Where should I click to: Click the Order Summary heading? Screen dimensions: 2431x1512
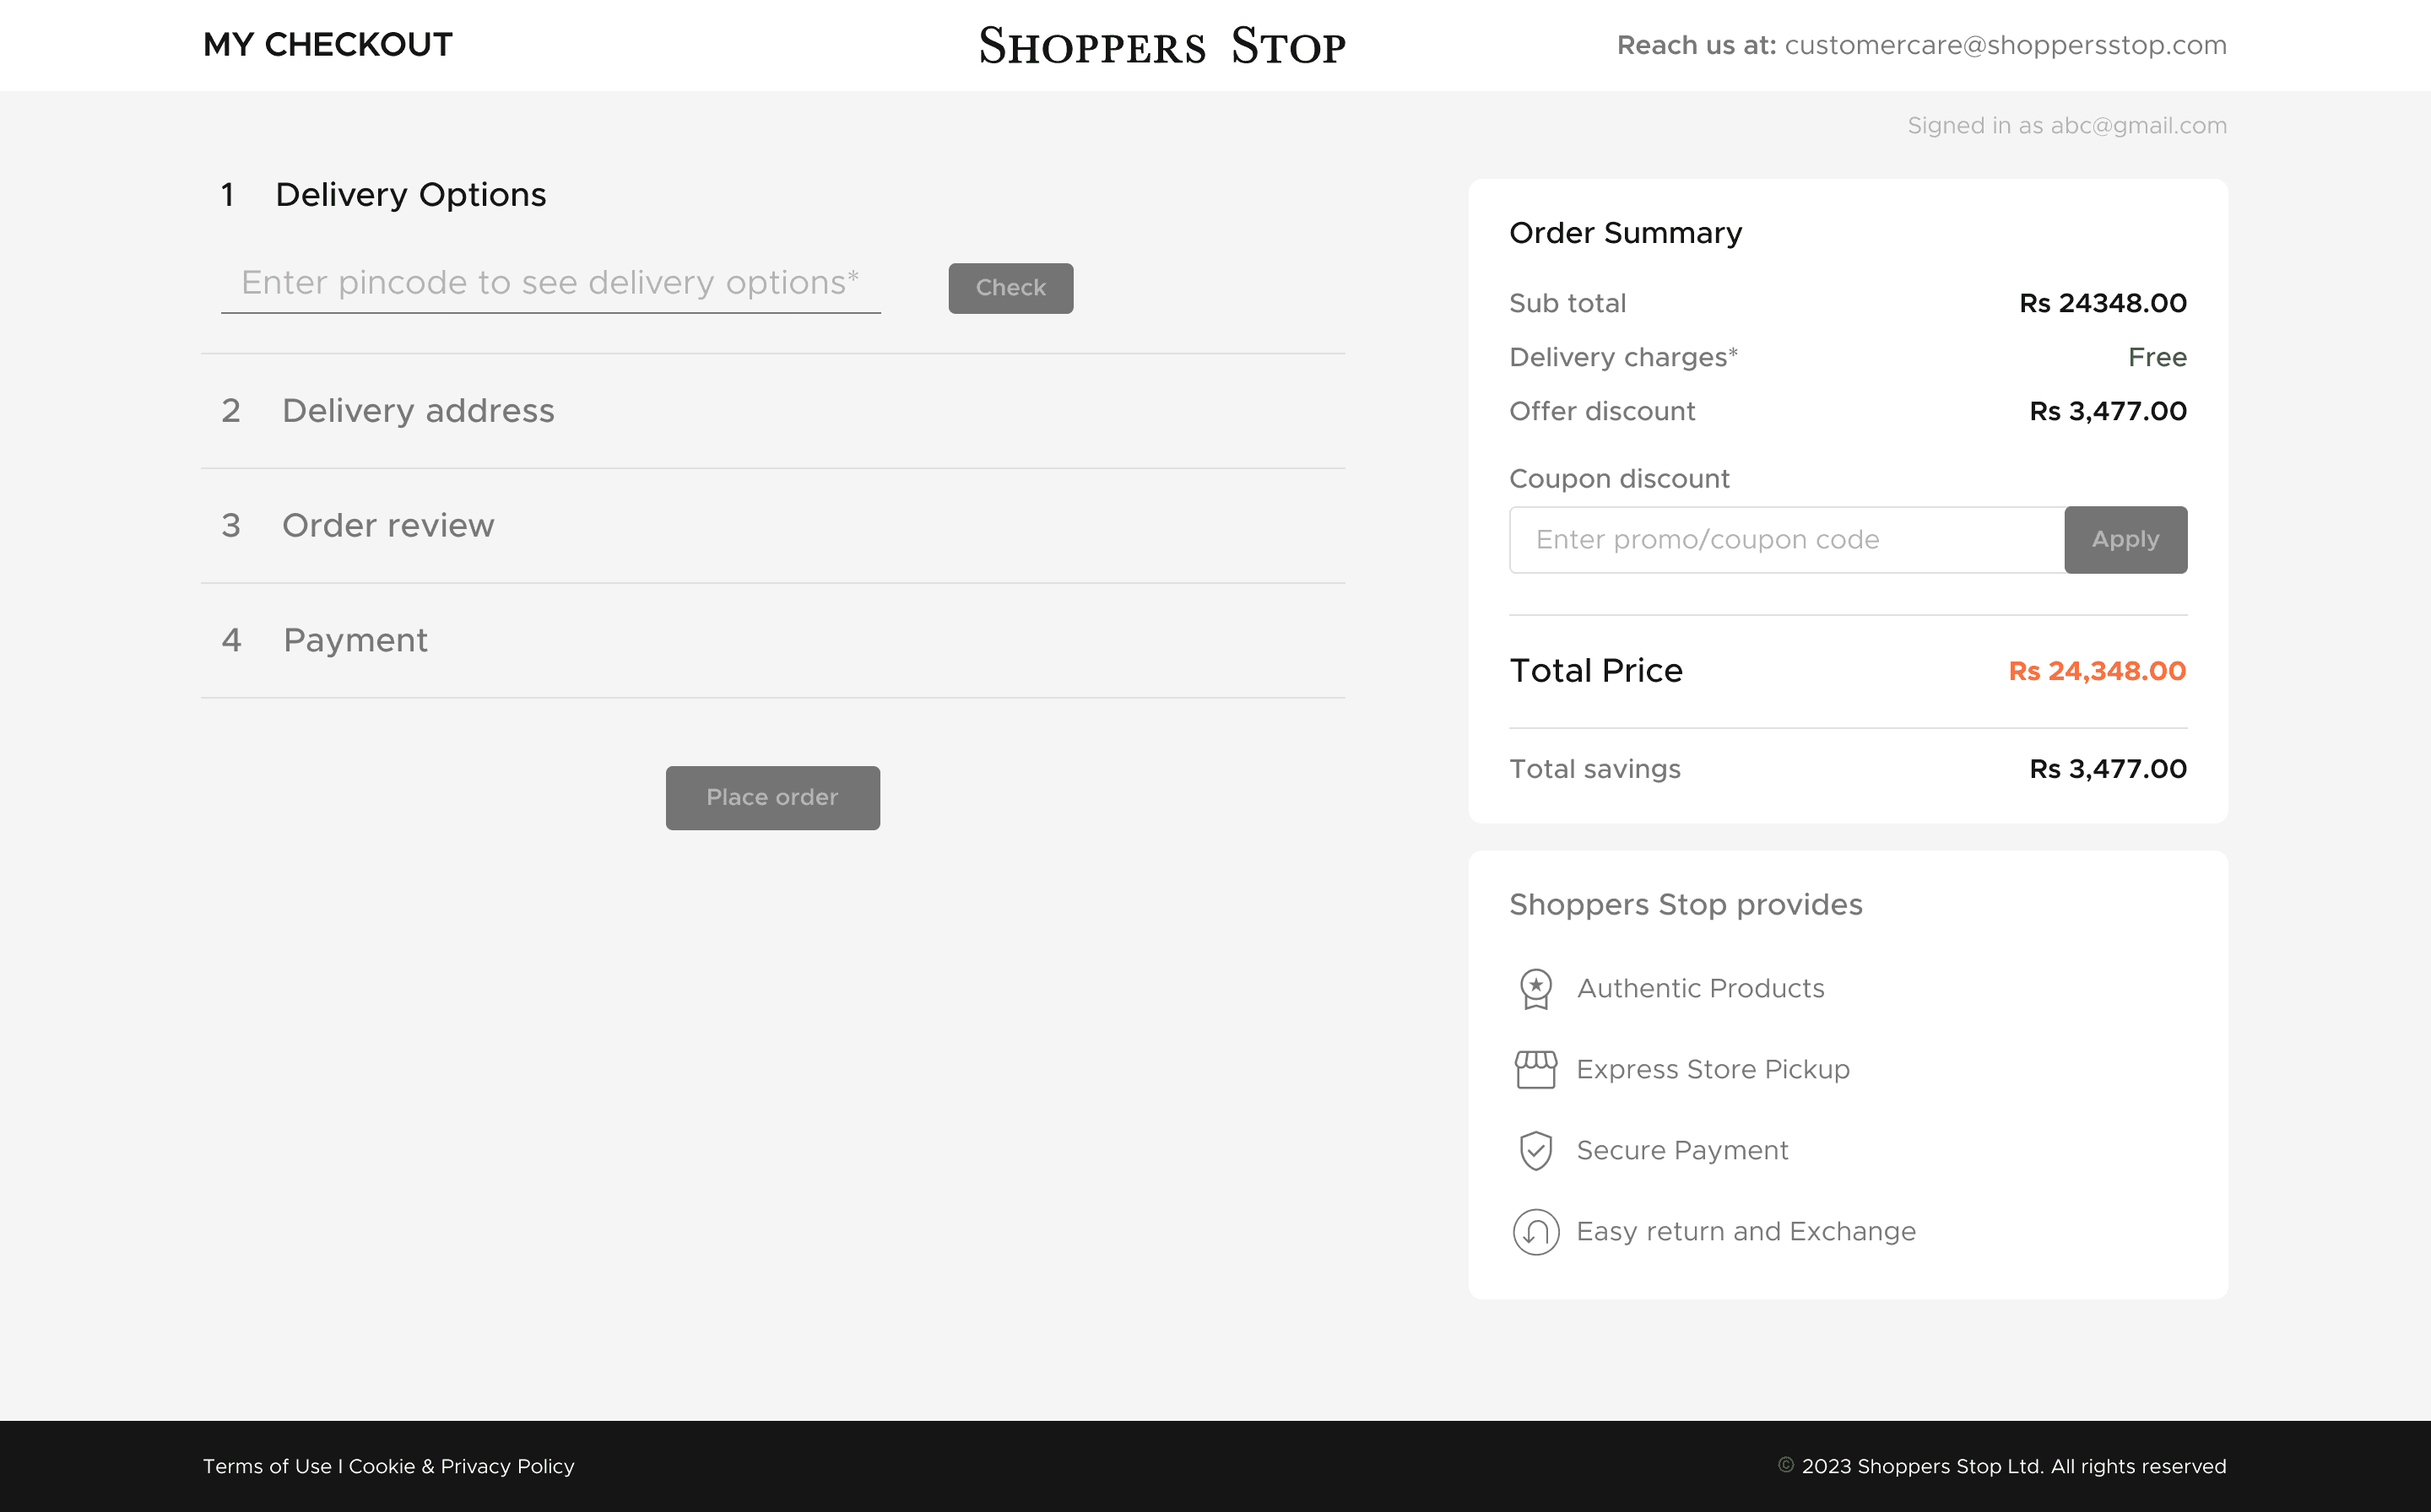point(1626,233)
